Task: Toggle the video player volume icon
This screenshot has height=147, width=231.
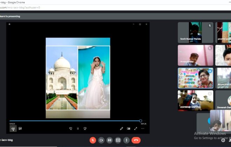Action: [x=13, y=128]
